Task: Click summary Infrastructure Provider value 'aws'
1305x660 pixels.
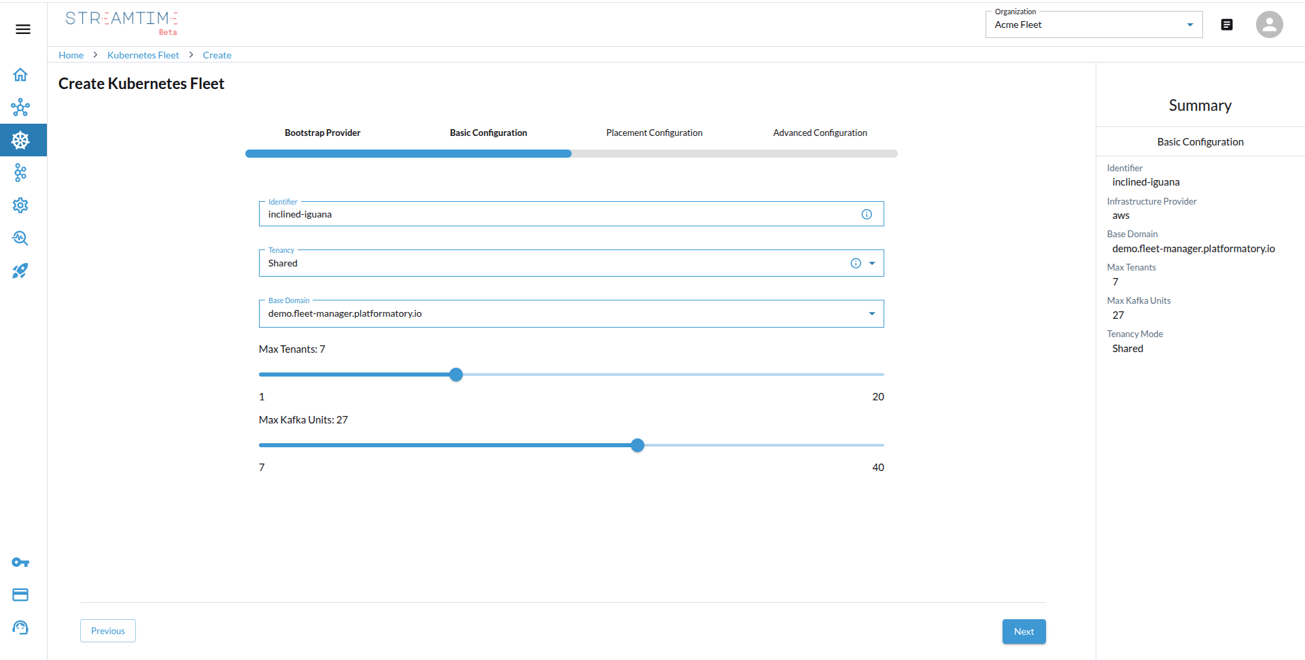Action: (x=1121, y=215)
